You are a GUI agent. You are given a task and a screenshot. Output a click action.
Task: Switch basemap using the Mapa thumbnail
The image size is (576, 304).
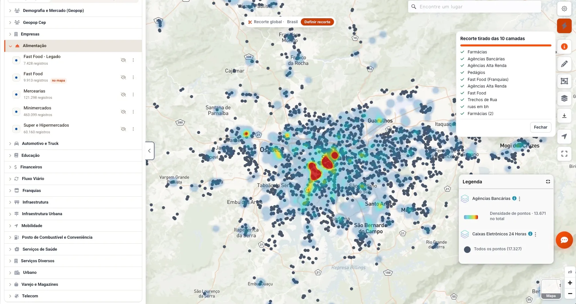tap(551, 289)
